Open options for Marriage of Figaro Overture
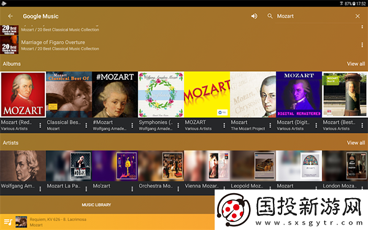Viewport: 368px width, 230px height. (362, 45)
